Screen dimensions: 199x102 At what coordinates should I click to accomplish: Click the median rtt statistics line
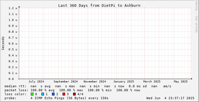[x=88, y=86]
